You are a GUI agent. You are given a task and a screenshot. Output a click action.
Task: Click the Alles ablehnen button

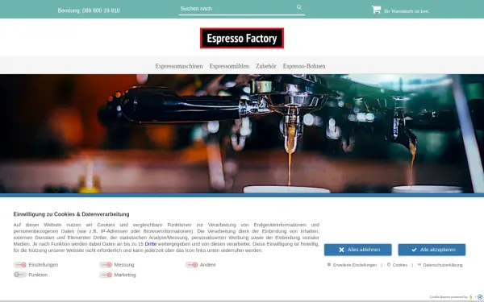point(357,250)
